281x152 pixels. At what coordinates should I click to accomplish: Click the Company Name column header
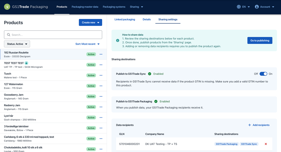click(154, 134)
